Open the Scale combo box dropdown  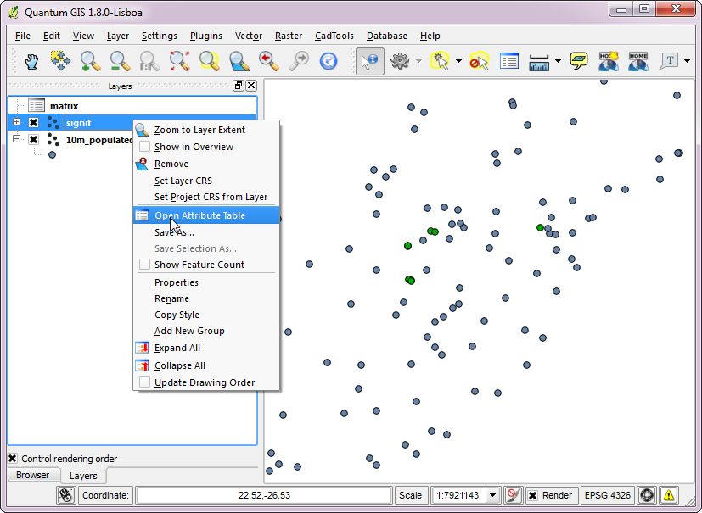click(493, 495)
